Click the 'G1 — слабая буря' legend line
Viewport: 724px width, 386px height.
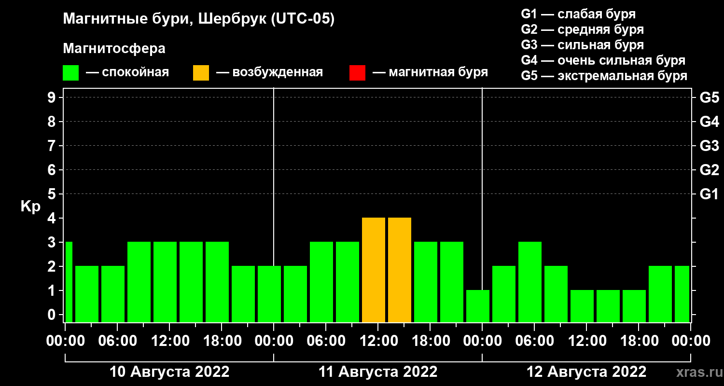[x=578, y=14]
